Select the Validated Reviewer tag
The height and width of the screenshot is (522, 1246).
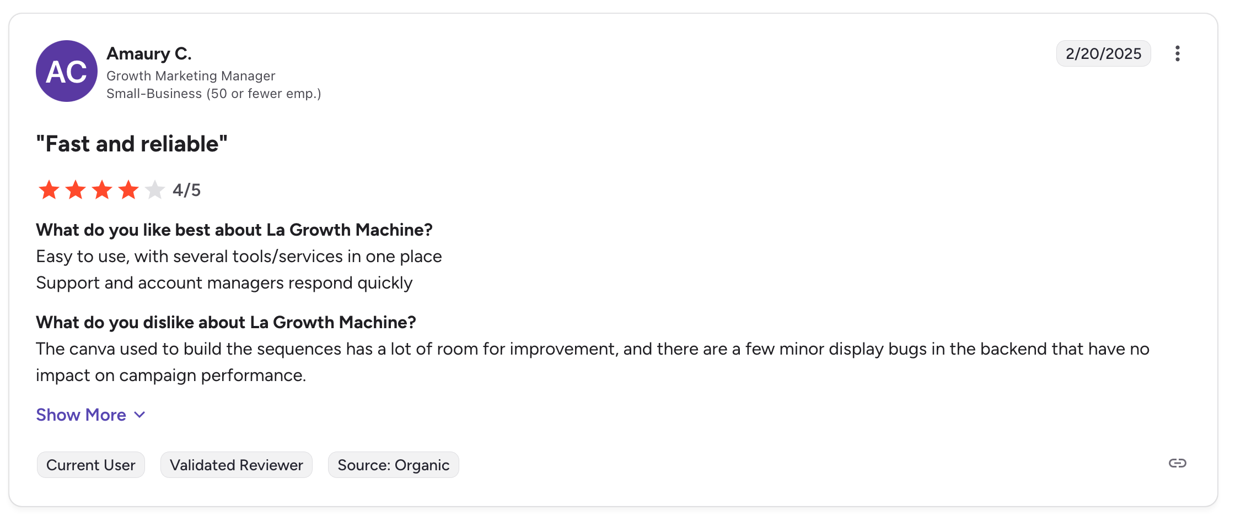click(236, 465)
